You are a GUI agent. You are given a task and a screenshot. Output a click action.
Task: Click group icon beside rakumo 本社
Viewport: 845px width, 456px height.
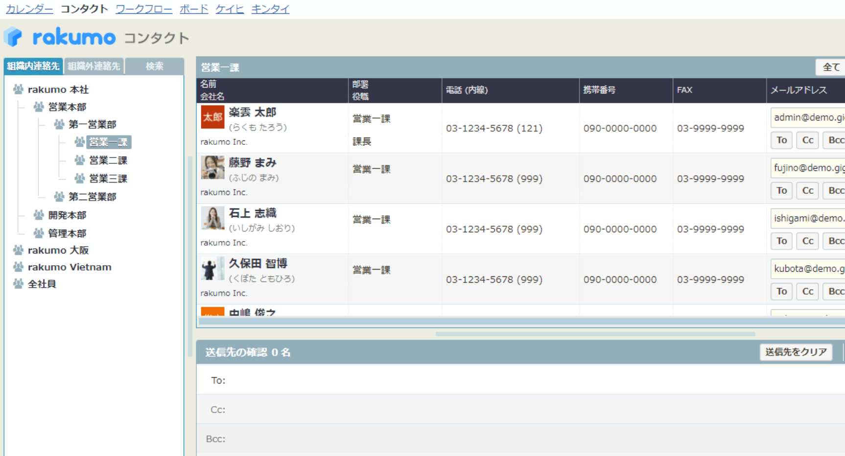[x=19, y=89]
